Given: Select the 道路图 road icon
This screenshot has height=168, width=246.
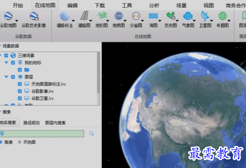Looking at the screenshot, I should click(84, 15).
